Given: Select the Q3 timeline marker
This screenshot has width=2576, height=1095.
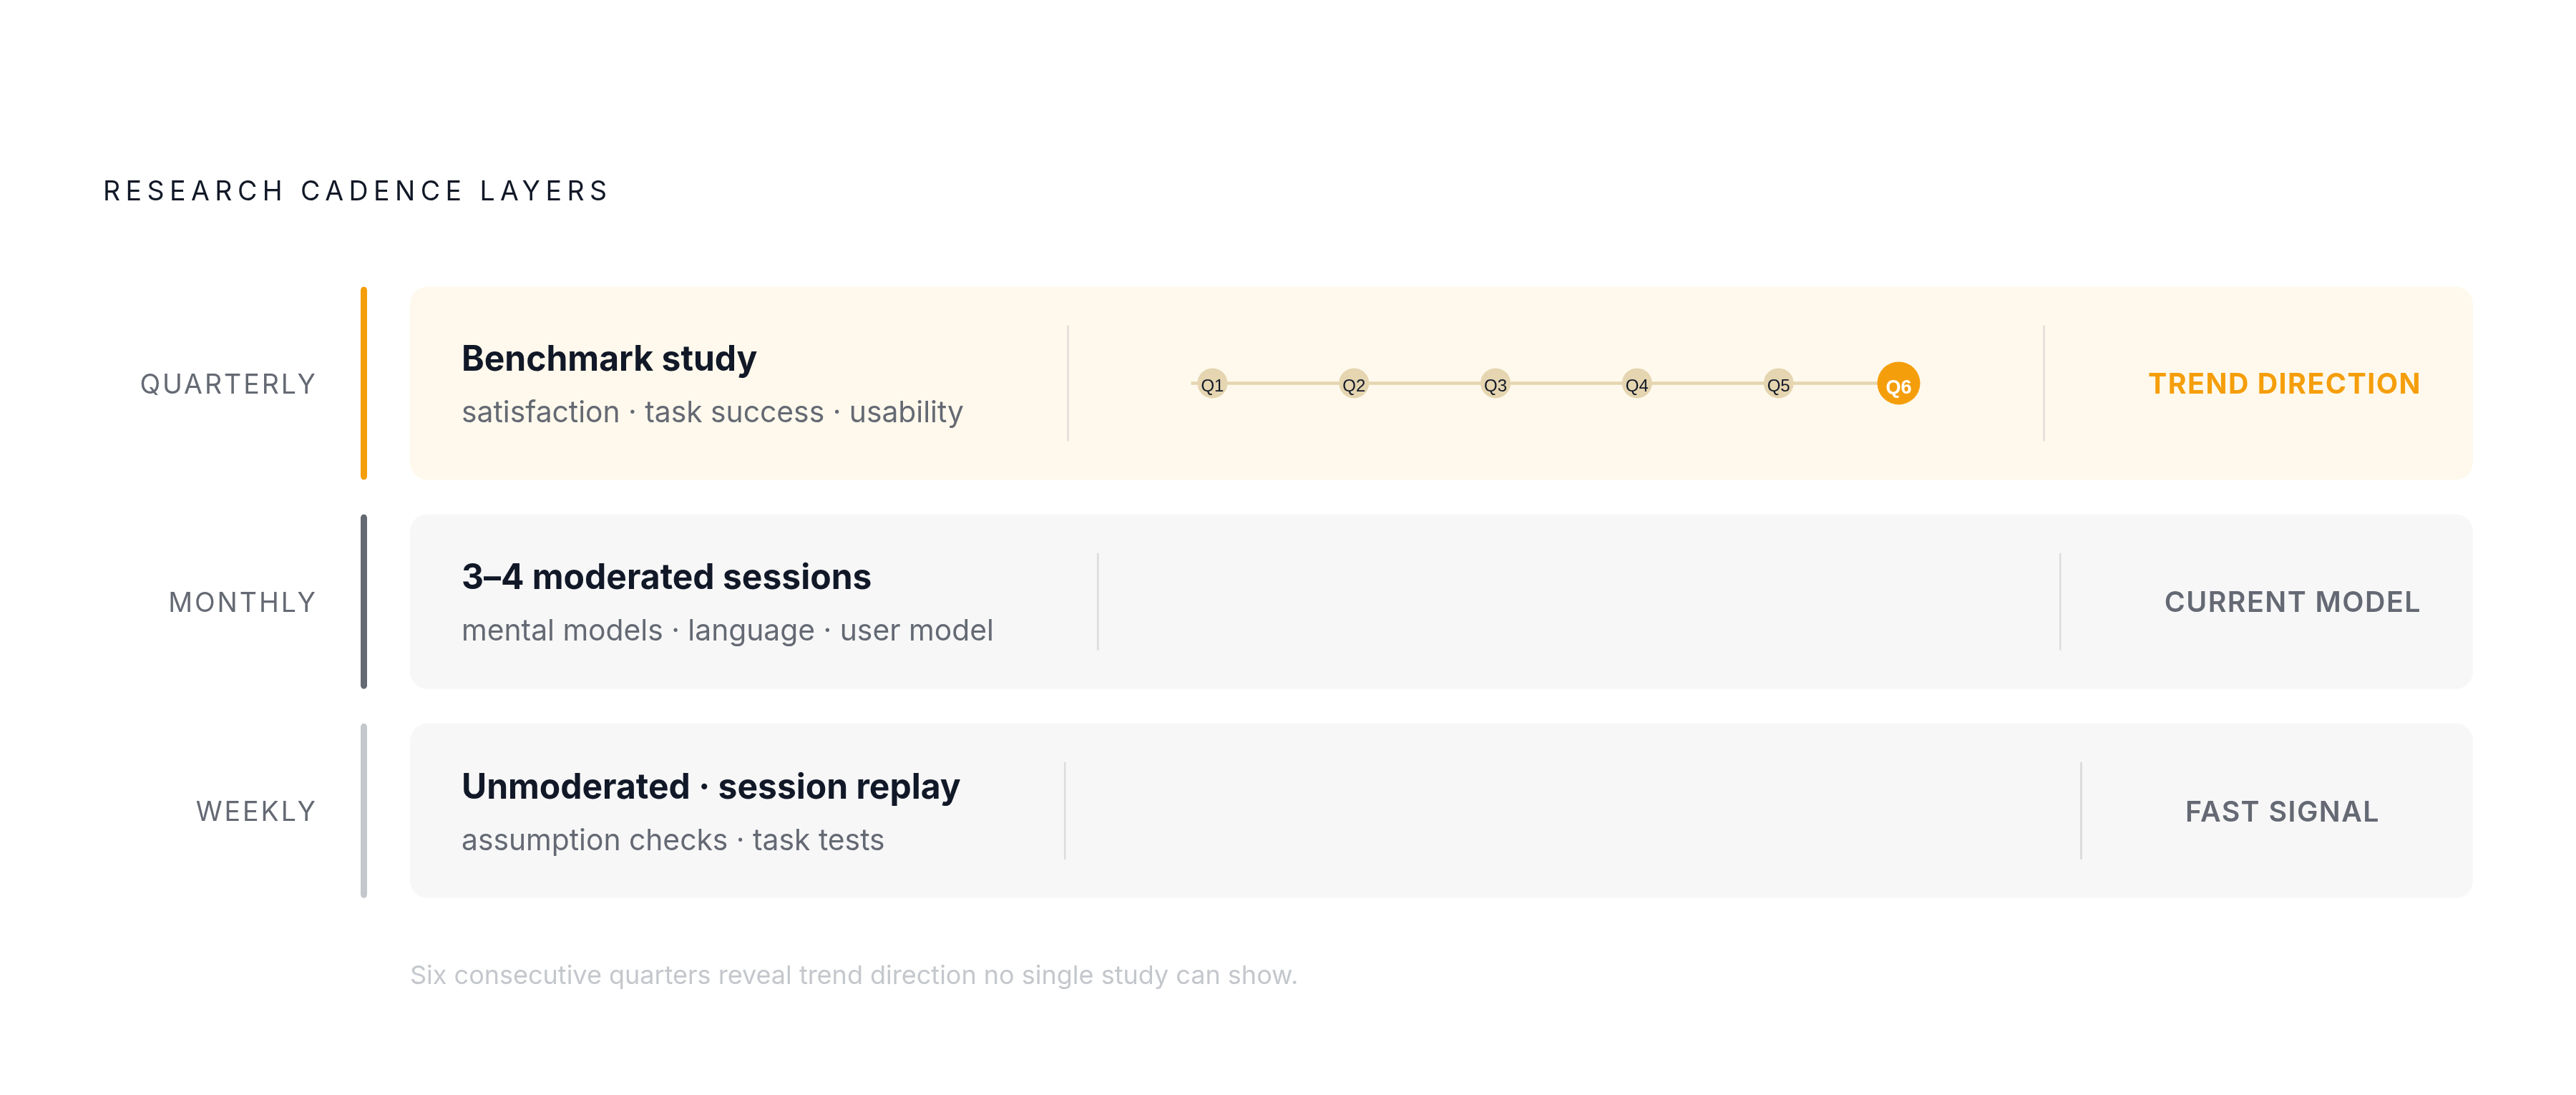Looking at the screenshot, I should [x=1495, y=384].
